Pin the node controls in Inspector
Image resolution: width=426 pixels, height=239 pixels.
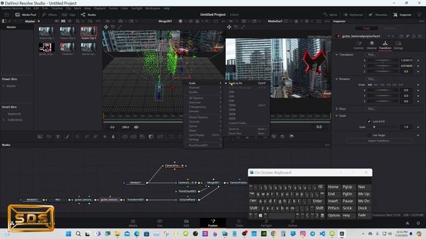[407, 36]
